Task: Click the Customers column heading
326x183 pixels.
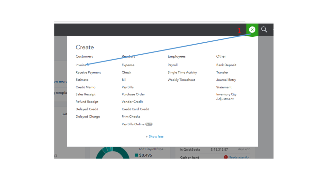Action: coord(84,56)
